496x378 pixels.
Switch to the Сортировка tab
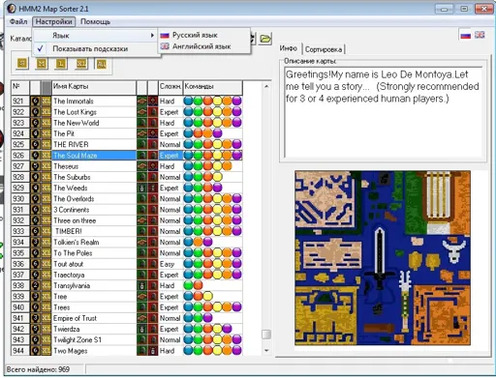324,49
